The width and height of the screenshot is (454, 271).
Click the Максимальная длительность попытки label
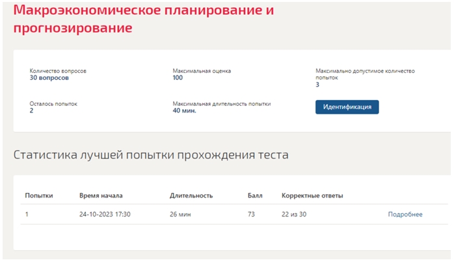click(x=222, y=104)
